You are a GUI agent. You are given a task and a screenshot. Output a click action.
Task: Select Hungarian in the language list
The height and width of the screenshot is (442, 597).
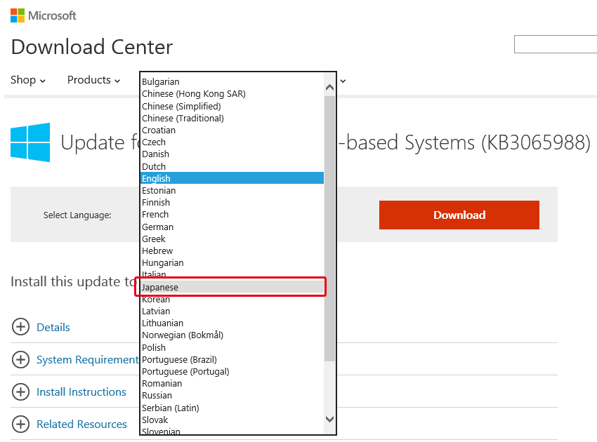point(232,263)
